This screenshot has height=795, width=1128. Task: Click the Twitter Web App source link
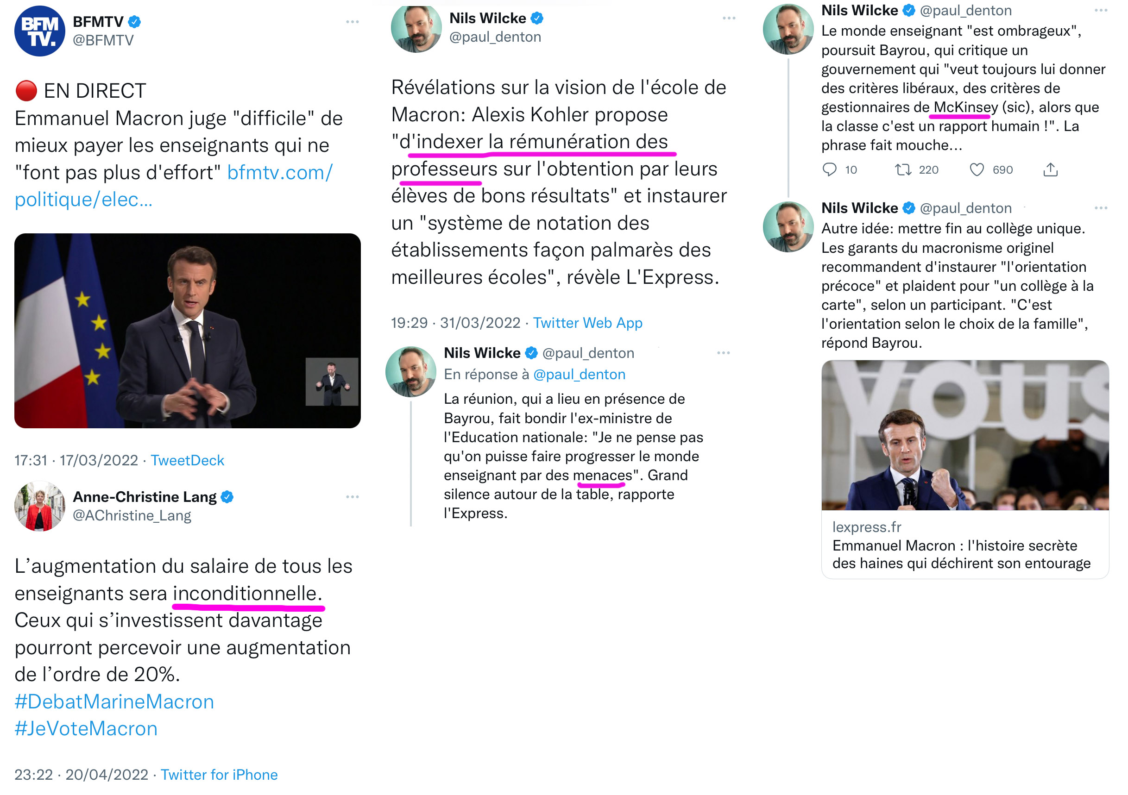(587, 323)
